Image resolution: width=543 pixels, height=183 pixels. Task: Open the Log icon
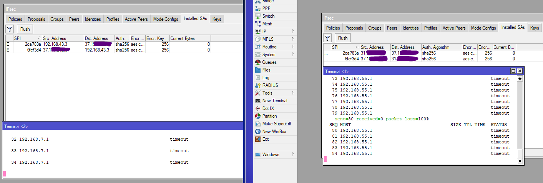(258, 78)
